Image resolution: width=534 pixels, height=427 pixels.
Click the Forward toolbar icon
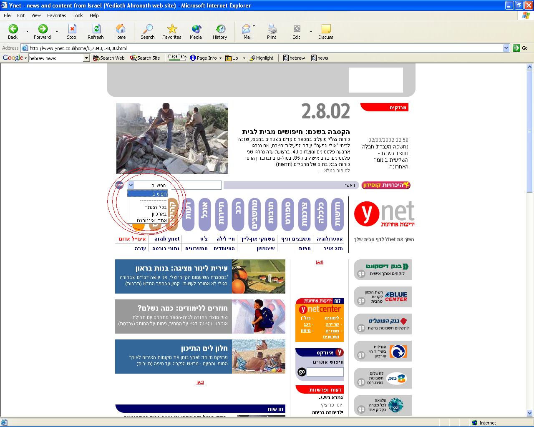(42, 32)
